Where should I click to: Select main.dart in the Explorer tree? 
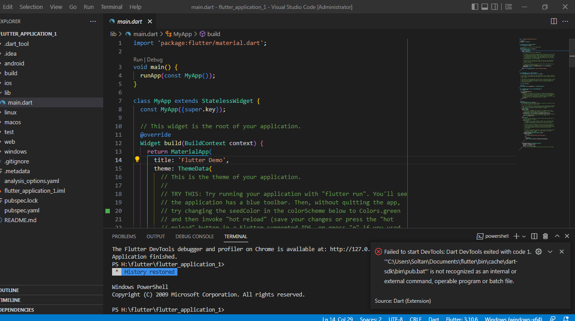tap(52, 102)
